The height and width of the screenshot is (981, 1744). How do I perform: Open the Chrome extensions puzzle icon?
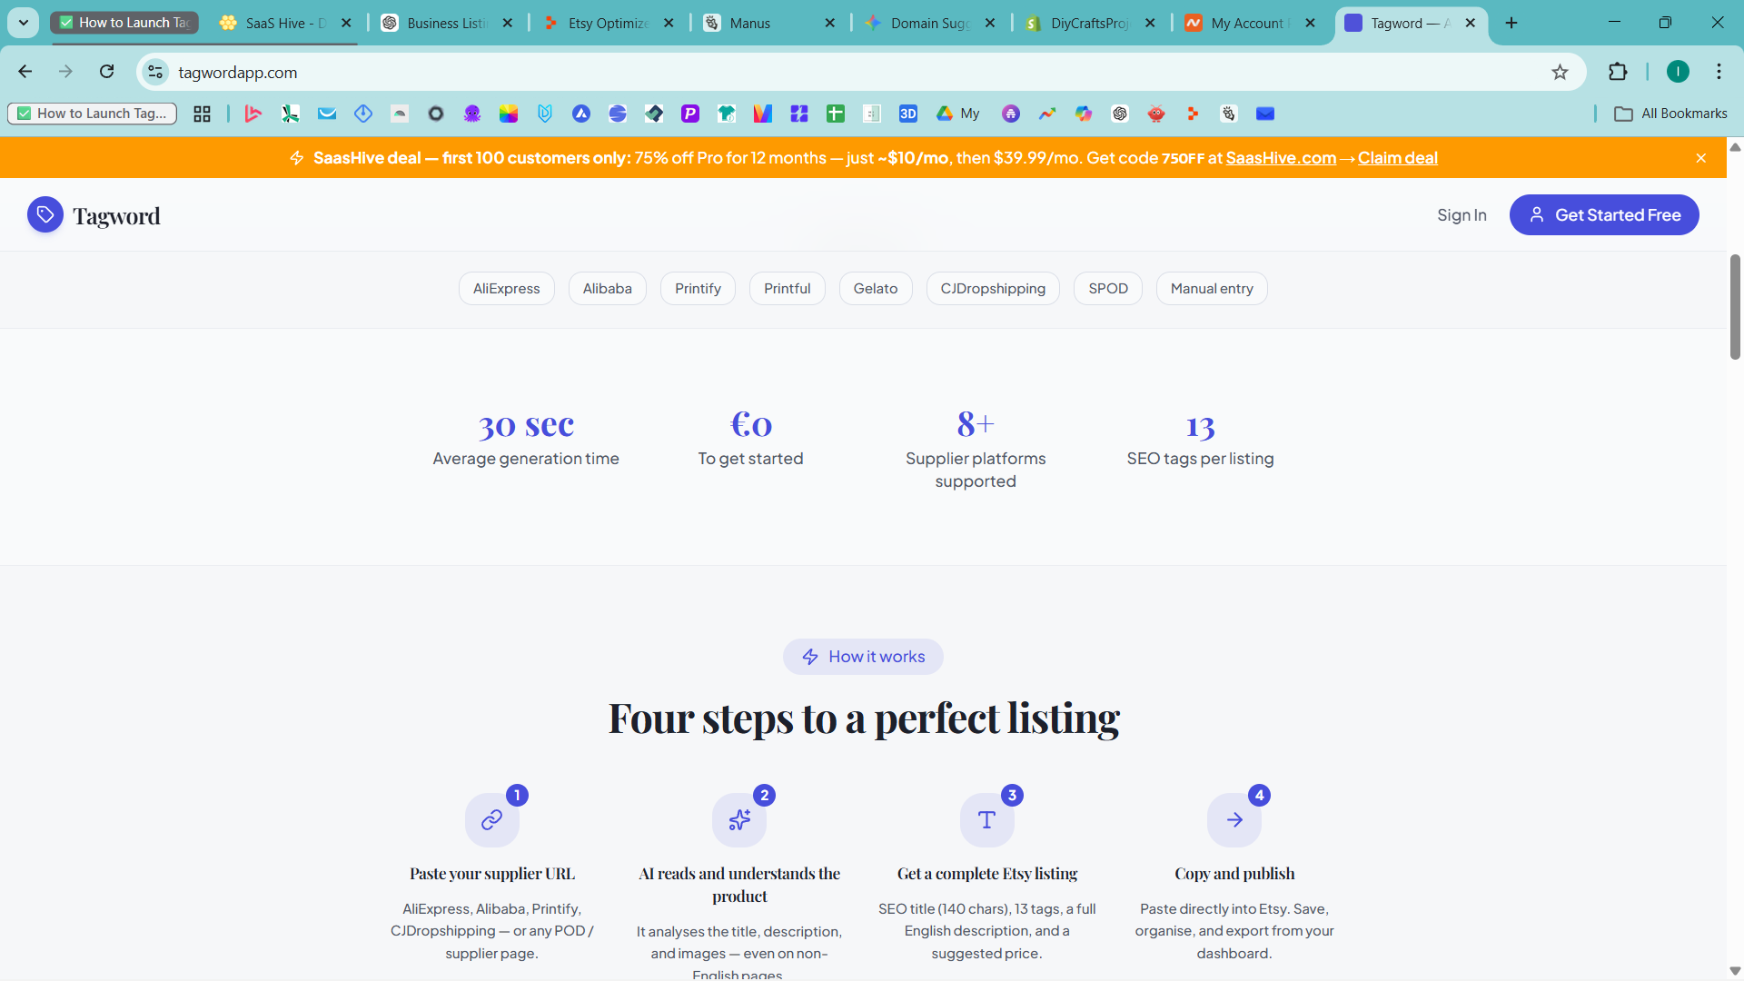click(1618, 72)
